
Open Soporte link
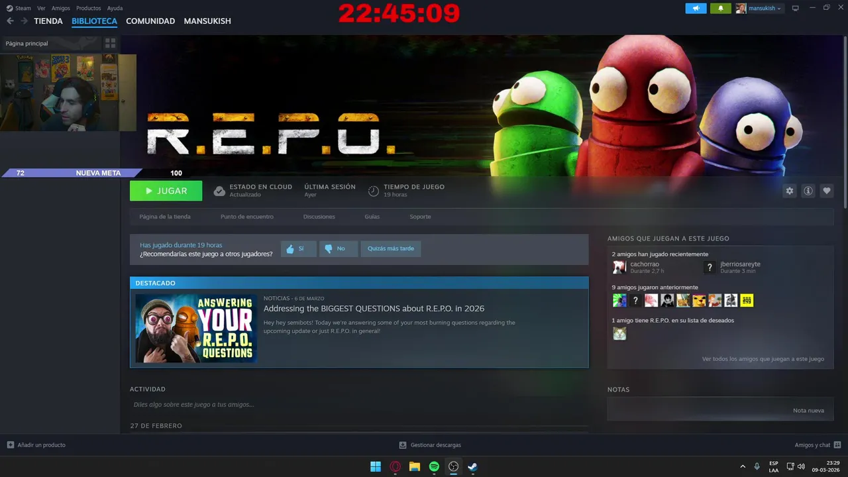click(420, 217)
